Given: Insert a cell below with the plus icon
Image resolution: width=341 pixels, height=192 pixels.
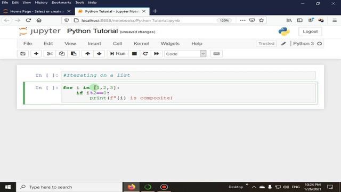Looking at the screenshot, I should [36, 53].
